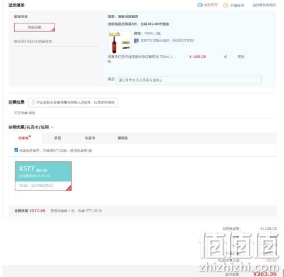Switch to the 礼品卡 tab
Image resolution: width=284 pixels, height=277 pixels.
point(90,138)
